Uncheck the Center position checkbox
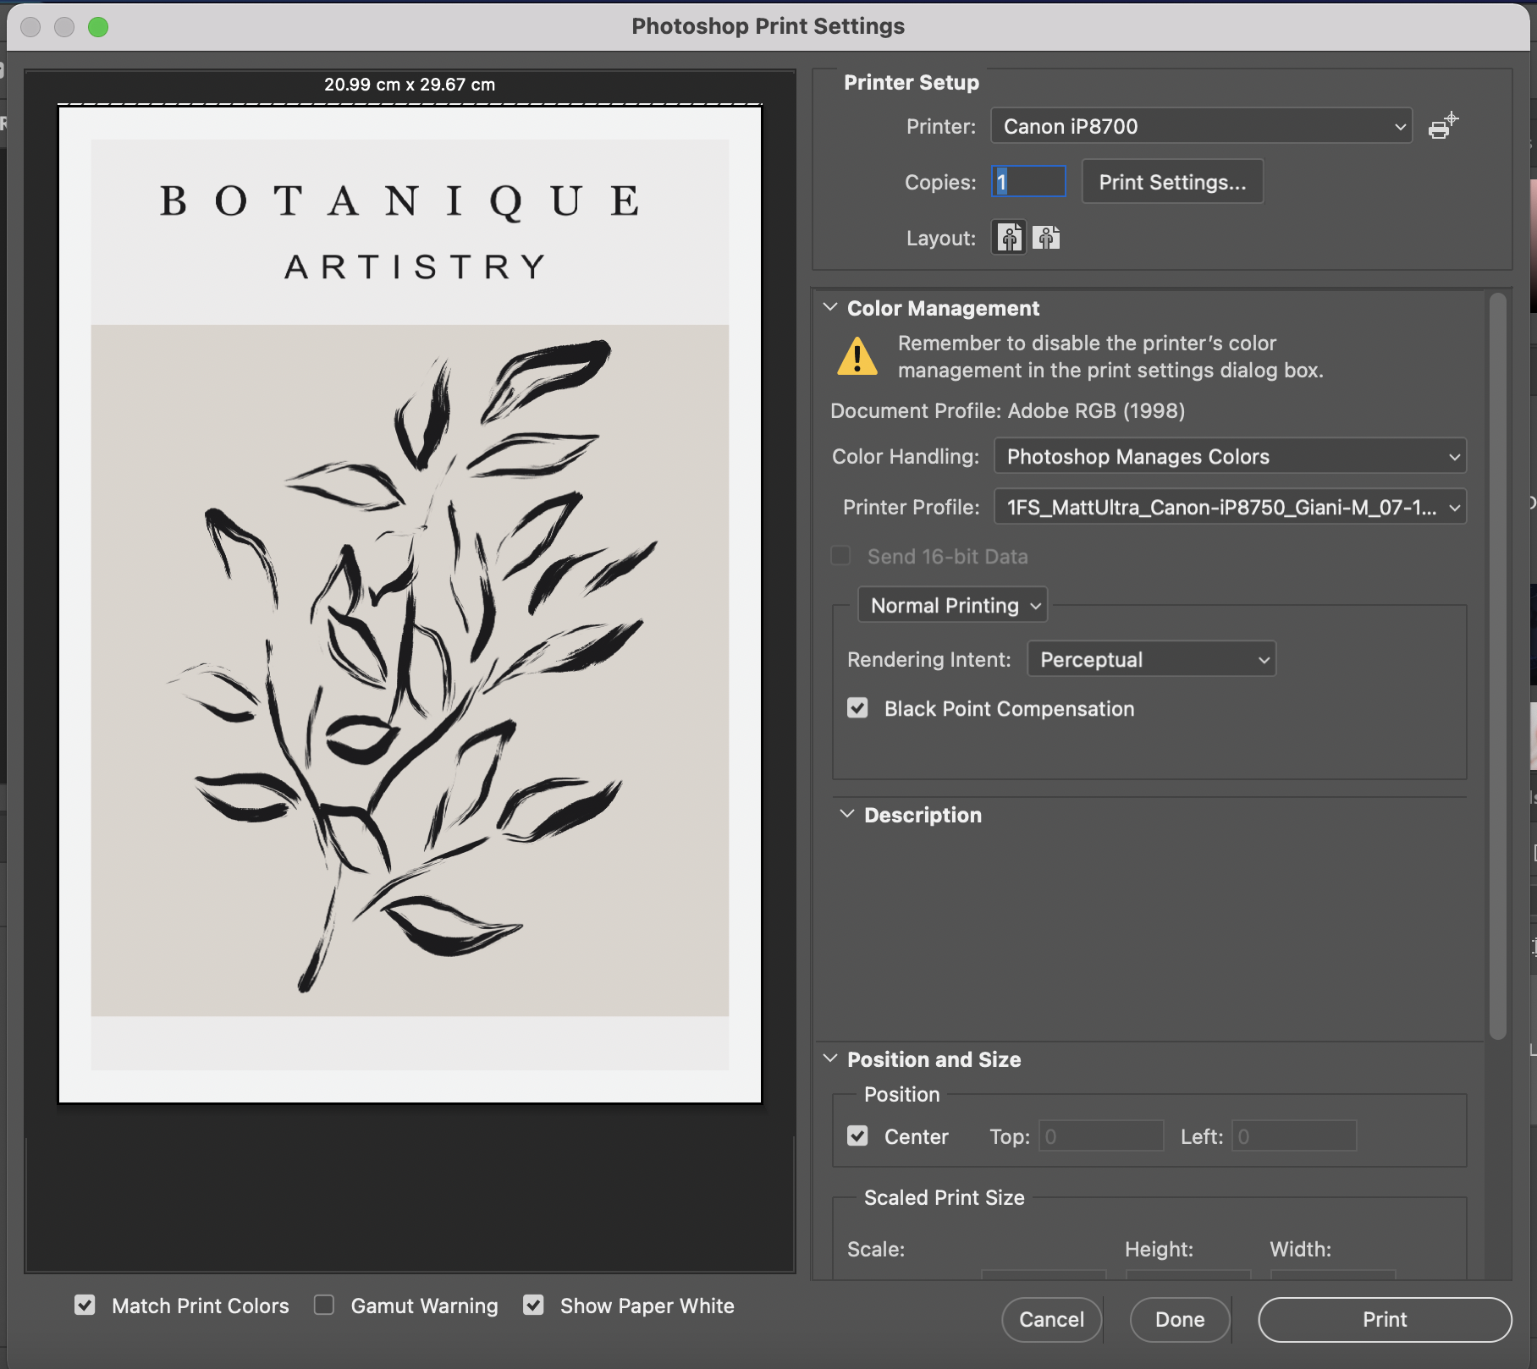Screen dimensions: 1537x1369 (x=857, y=1135)
